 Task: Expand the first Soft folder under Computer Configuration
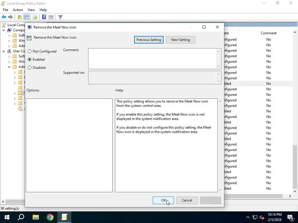(9, 35)
